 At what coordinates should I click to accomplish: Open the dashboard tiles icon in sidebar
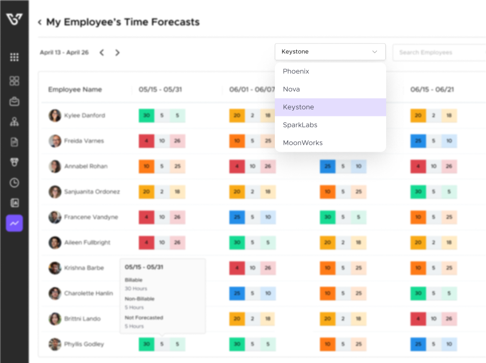coord(14,81)
